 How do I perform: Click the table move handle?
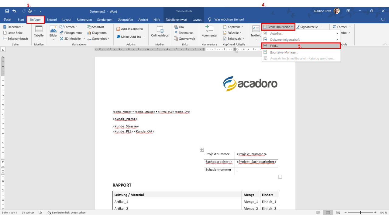(202, 149)
